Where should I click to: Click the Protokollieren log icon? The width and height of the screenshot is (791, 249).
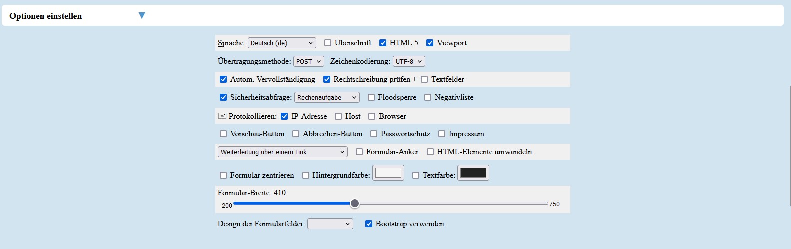[222, 116]
